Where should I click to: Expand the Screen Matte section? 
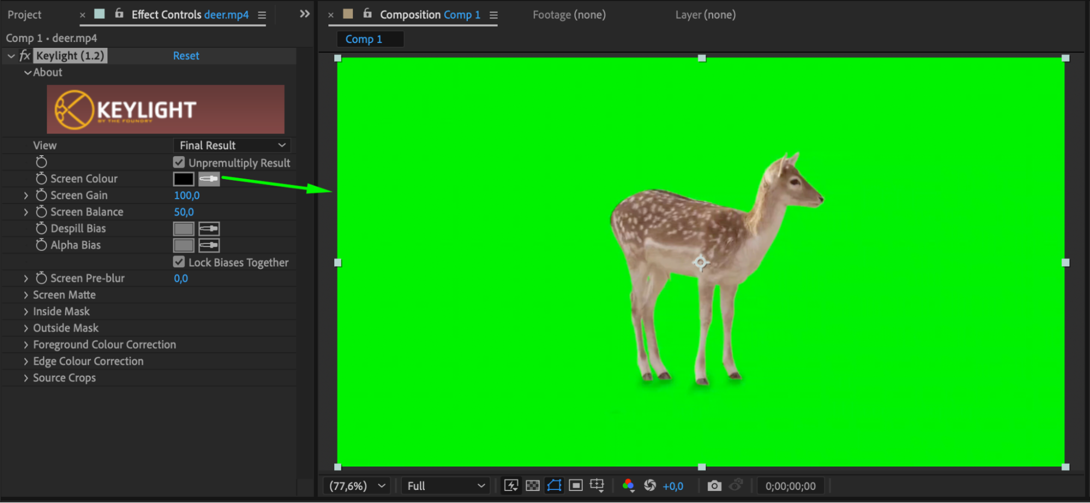coord(26,295)
